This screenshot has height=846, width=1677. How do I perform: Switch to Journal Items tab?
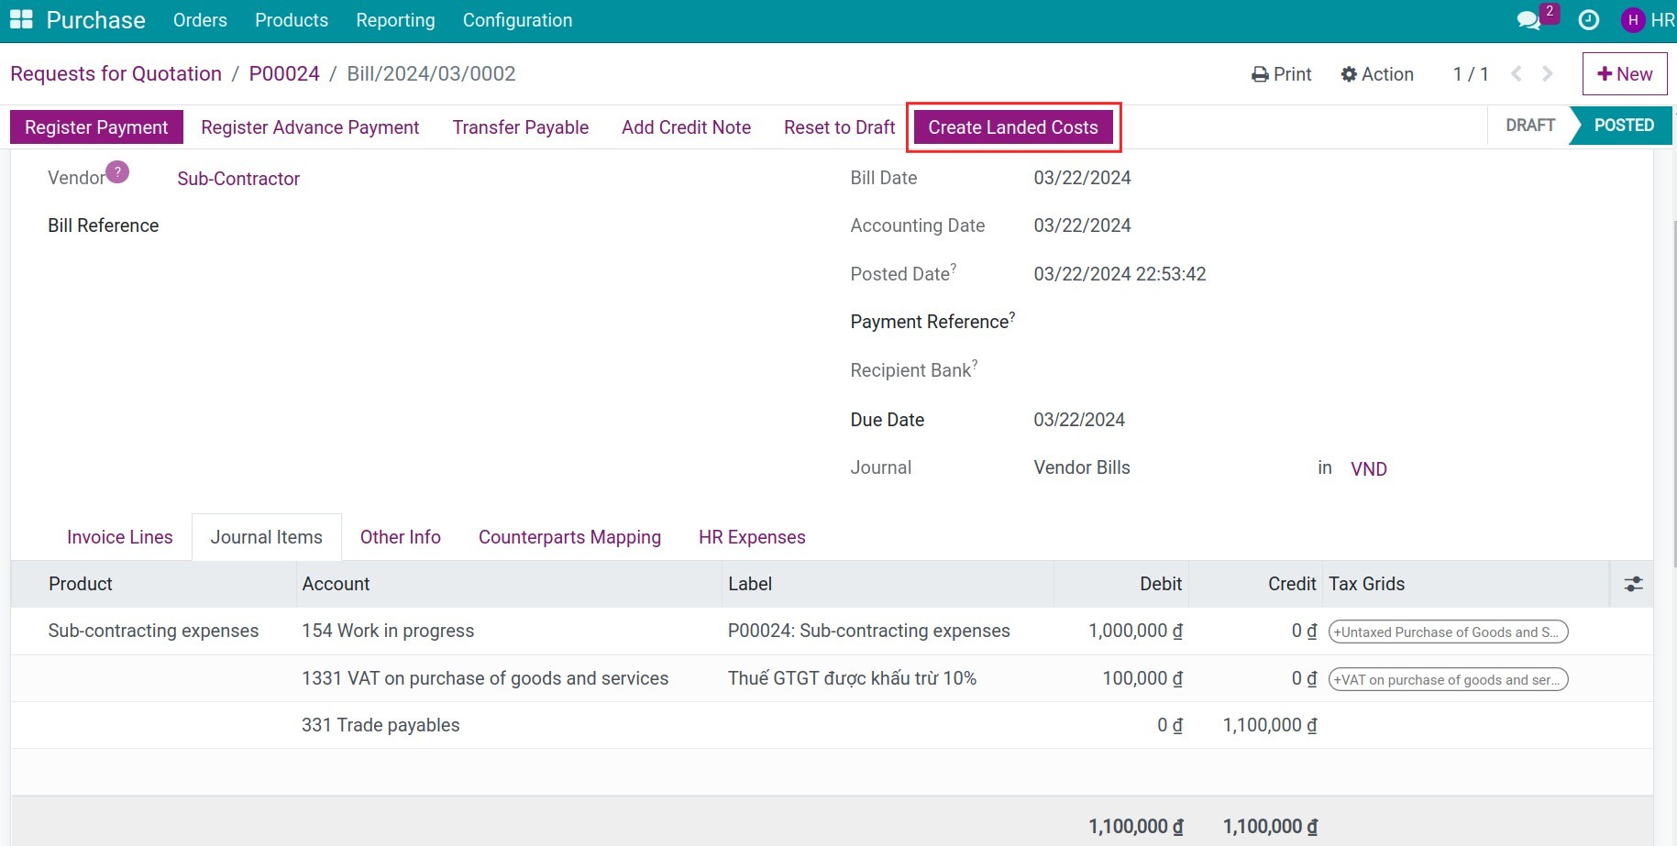[267, 537]
